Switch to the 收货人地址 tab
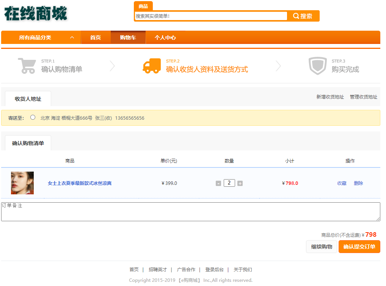The height and width of the screenshot is (286, 386). pos(28,99)
